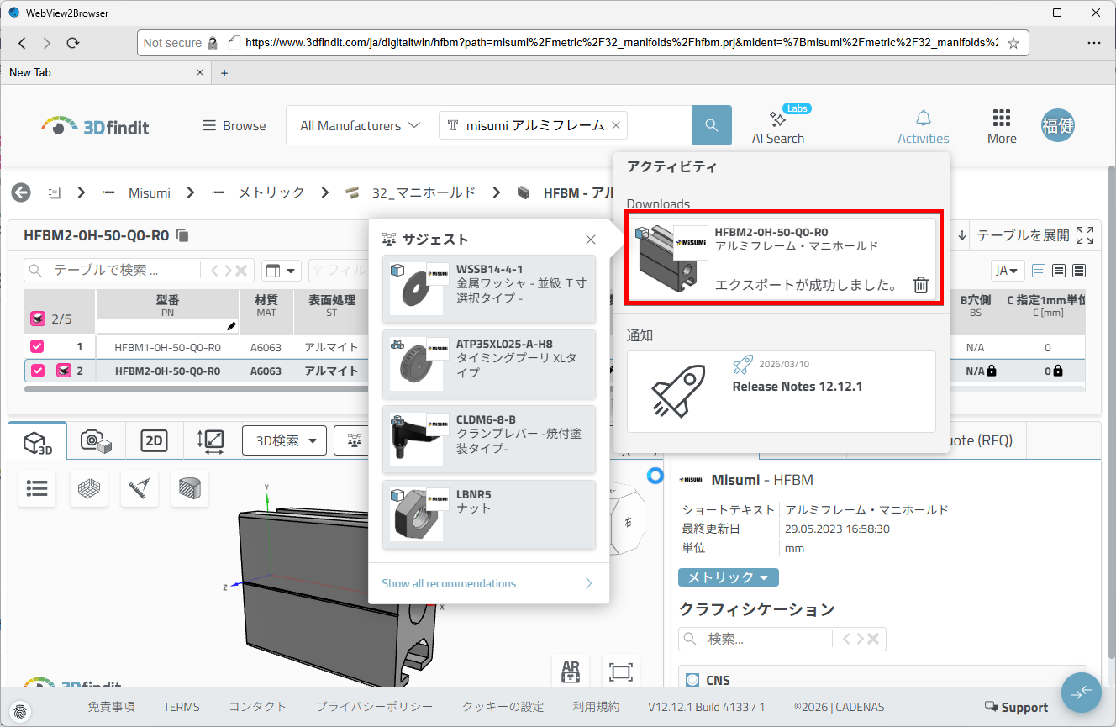The height and width of the screenshot is (727, 1116).
Task: Expand the All Manufacturers dropdown
Action: pyautogui.click(x=360, y=125)
